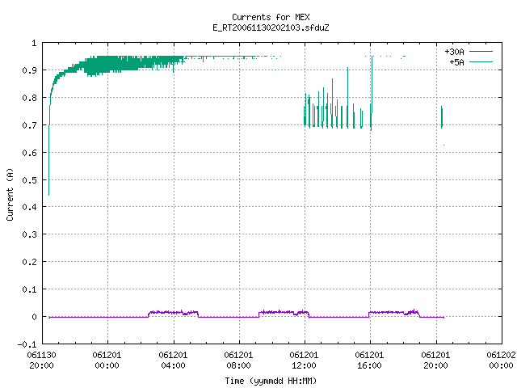Click the y-axis label 'Current (A)'

pyautogui.click(x=10, y=194)
